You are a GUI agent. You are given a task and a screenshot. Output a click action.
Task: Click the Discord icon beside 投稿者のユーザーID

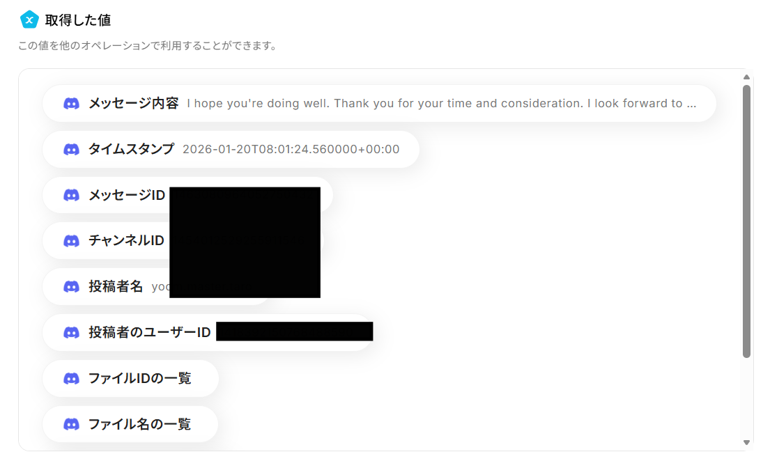[x=71, y=333]
